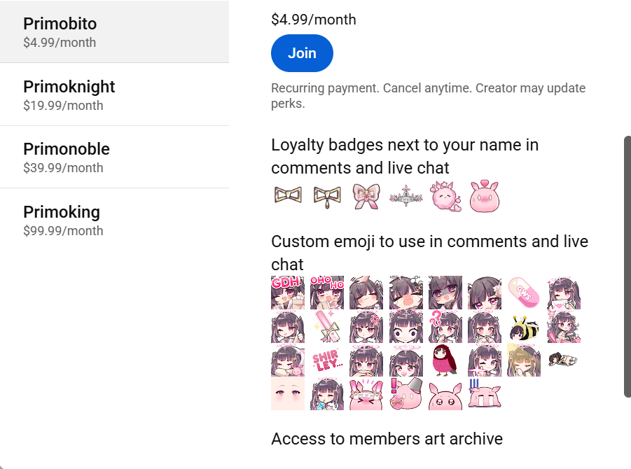Select the question mark girl emoji
Screen dimensions: 631x469
tap(445, 327)
